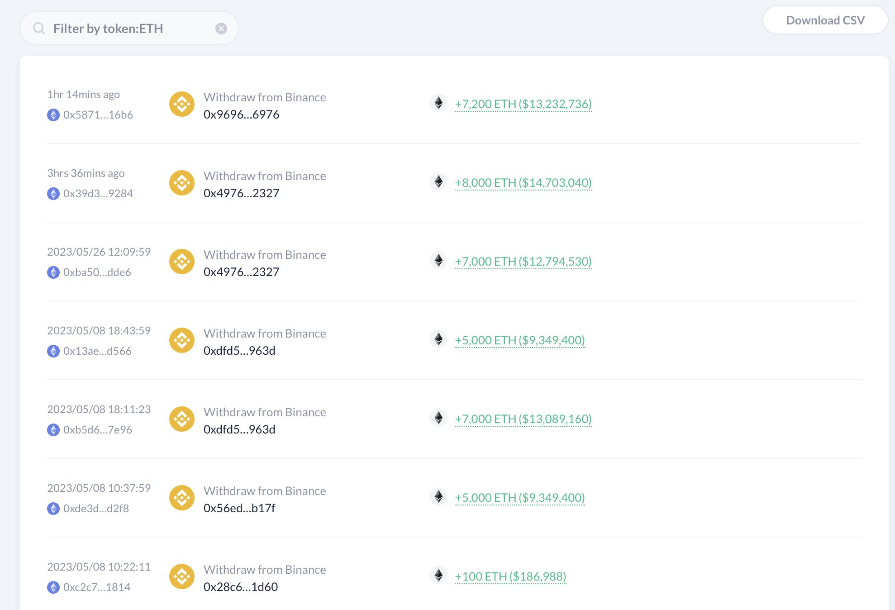Click Ethereum chain icon beside 0x5871...16b6
895x610 pixels.
53,115
